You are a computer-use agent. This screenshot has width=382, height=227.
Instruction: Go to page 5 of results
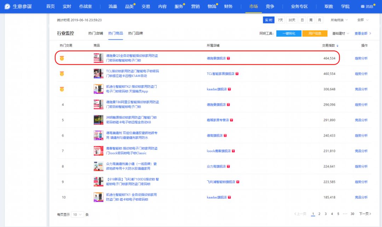coord(338,214)
